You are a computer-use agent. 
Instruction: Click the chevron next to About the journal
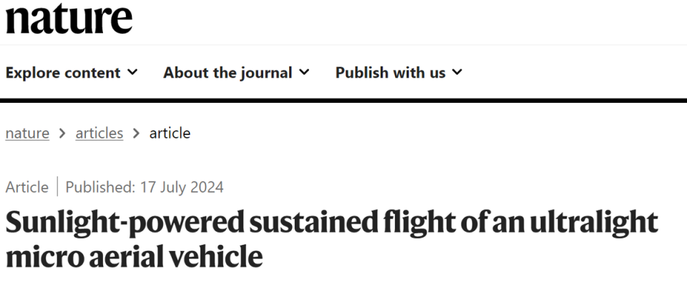click(x=304, y=73)
